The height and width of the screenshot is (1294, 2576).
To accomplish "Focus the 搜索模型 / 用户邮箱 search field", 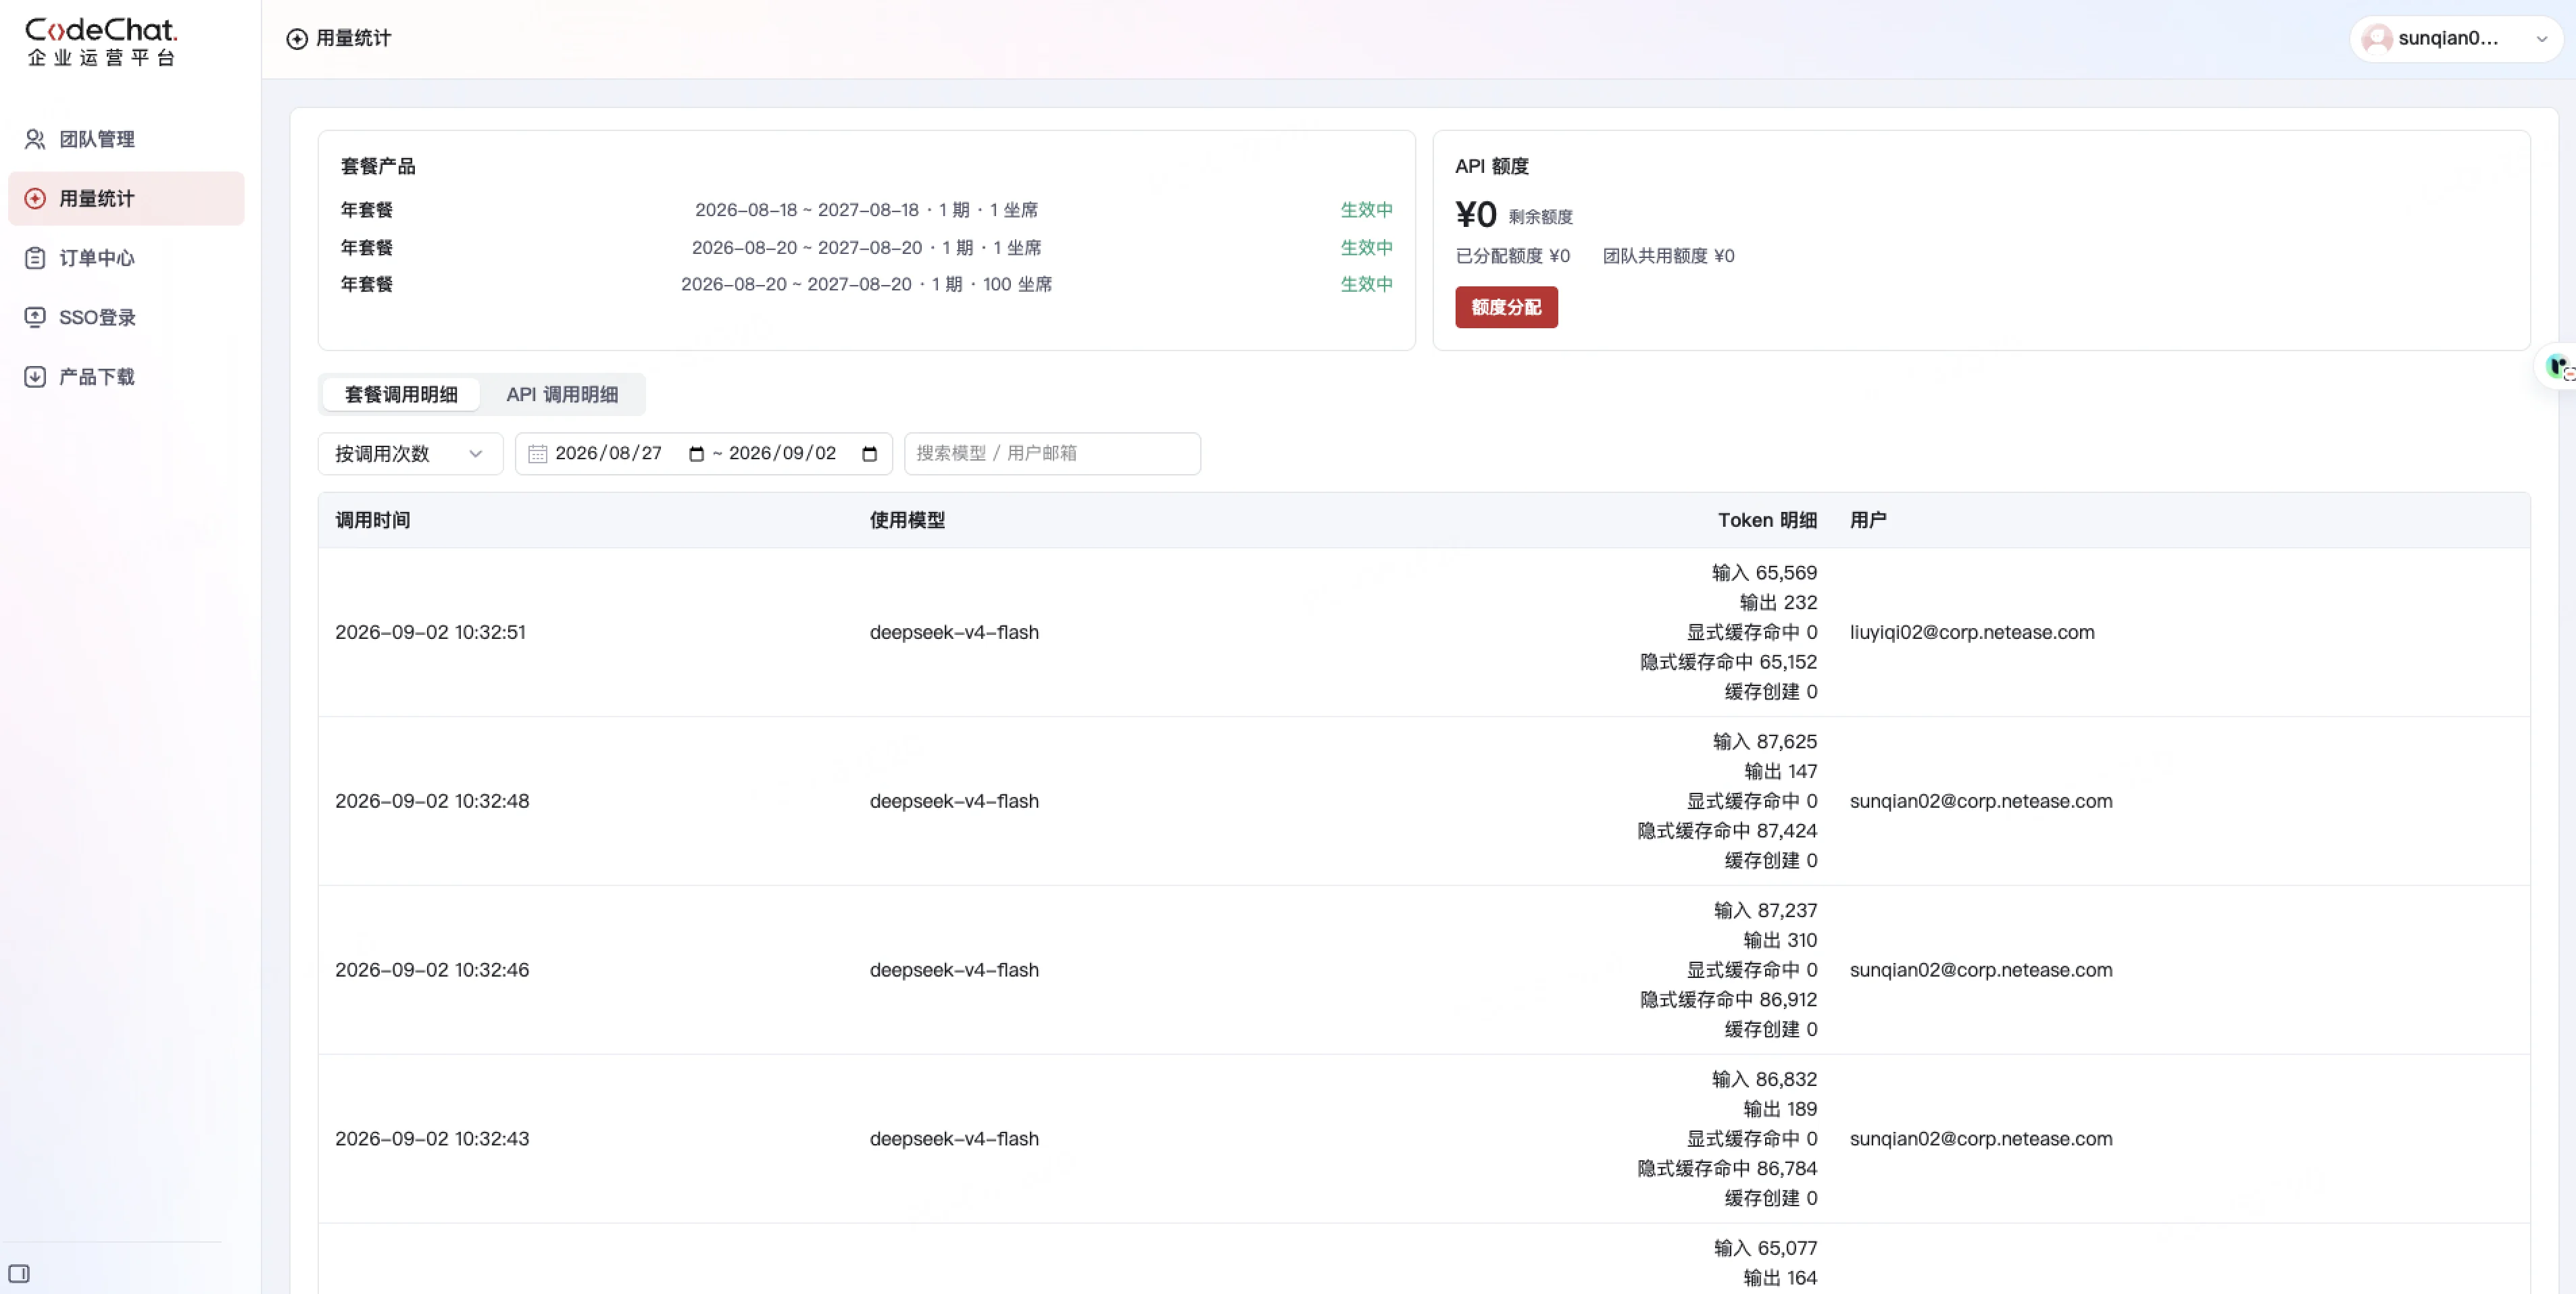I will click(x=1052, y=454).
